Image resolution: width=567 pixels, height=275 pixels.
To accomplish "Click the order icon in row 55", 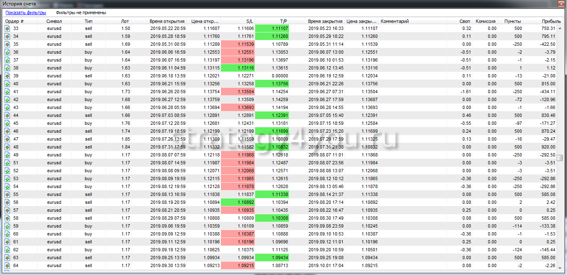I will [7, 194].
